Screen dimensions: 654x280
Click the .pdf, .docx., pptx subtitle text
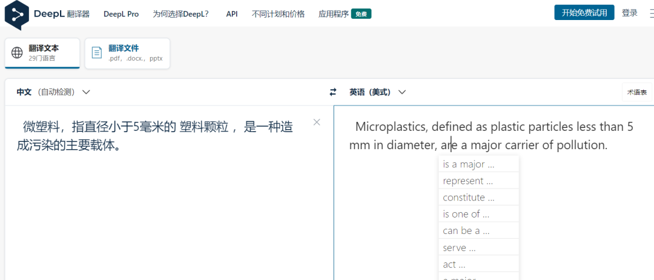pos(135,58)
